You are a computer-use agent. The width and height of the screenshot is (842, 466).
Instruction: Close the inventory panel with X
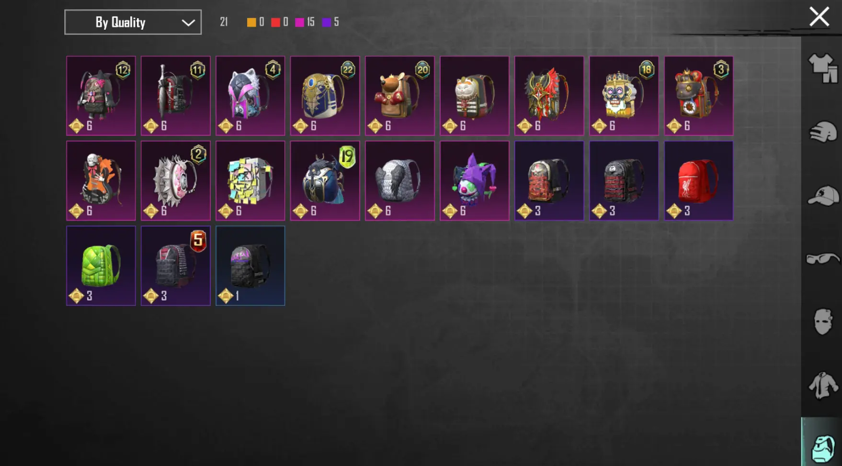(x=819, y=17)
